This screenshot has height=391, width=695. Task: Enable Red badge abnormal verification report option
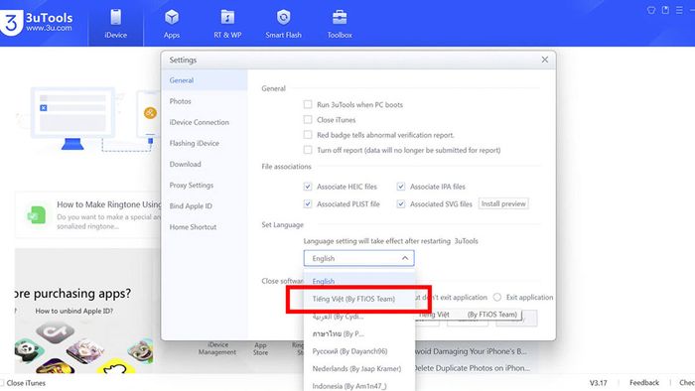click(x=308, y=135)
